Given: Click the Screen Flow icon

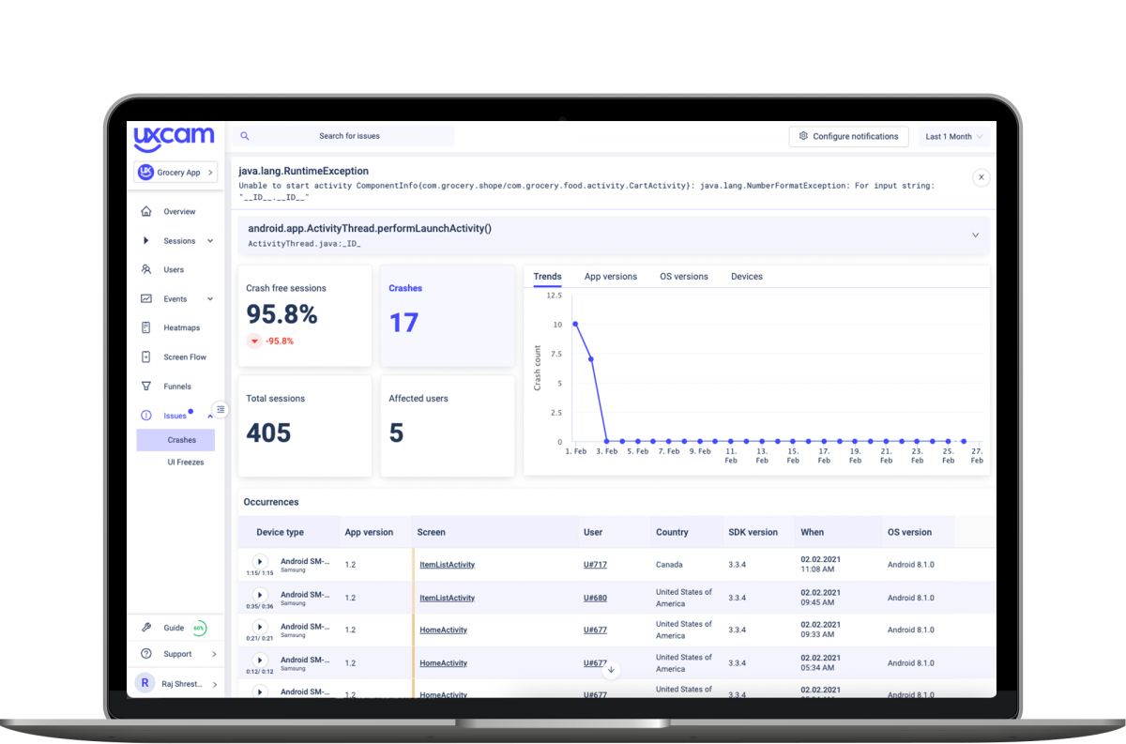Looking at the screenshot, I should 147,357.
